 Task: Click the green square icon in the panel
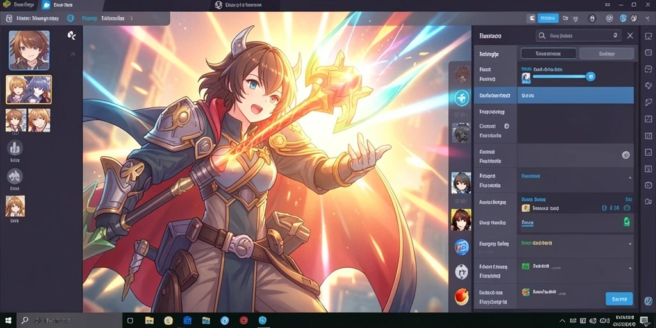click(525, 266)
